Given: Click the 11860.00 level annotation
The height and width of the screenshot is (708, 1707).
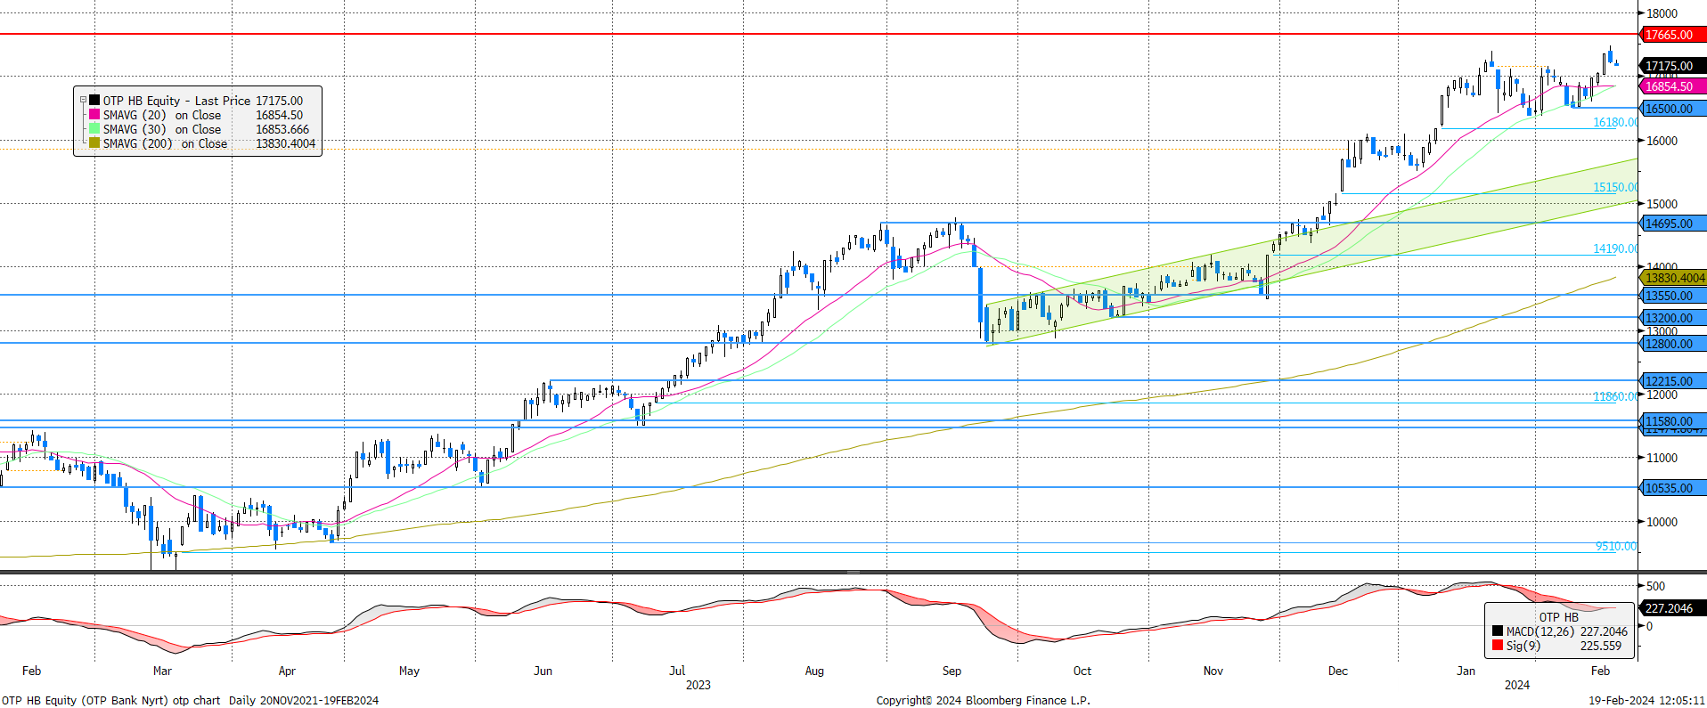Looking at the screenshot, I should (1615, 396).
